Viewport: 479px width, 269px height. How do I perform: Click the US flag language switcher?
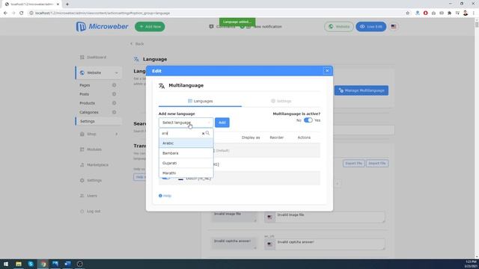coord(394,27)
